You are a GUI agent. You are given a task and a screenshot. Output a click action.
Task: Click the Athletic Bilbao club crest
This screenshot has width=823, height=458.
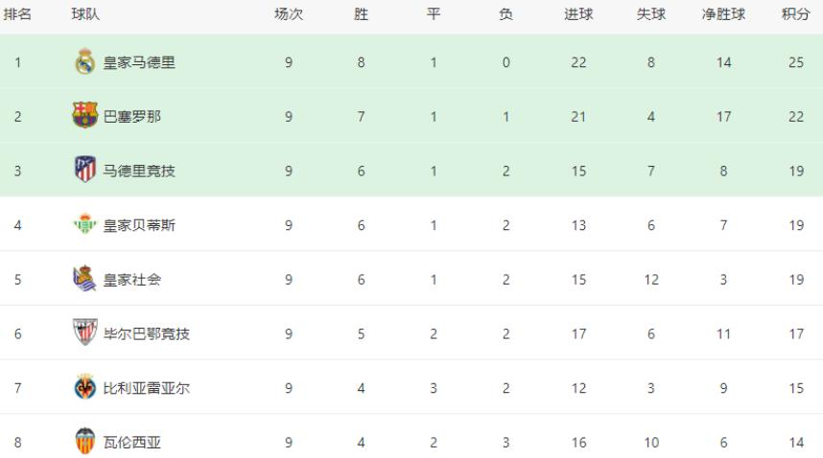(84, 332)
